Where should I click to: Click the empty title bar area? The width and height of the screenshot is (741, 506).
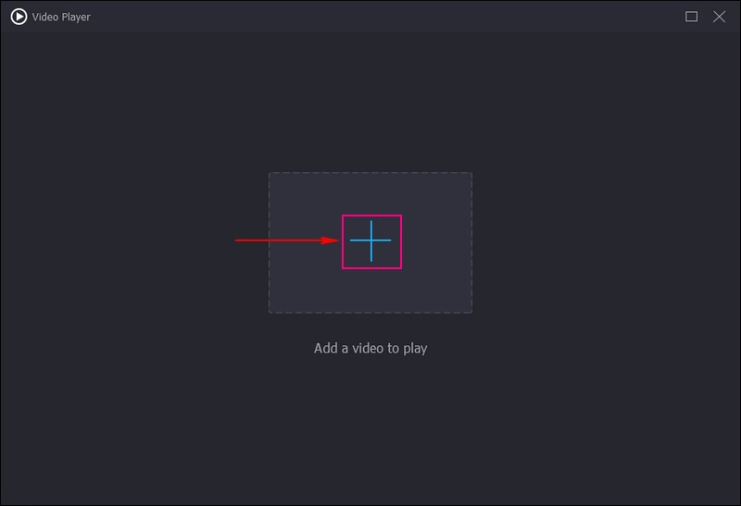pos(370,17)
